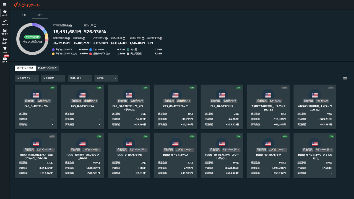Show info for 積立拘束金
The width and height of the screenshot is (354, 199).
[161, 38]
